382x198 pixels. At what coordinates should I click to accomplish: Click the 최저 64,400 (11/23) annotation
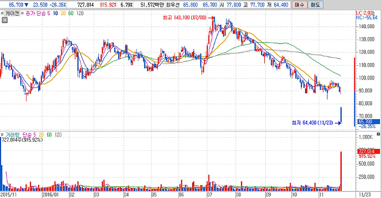click(x=312, y=123)
